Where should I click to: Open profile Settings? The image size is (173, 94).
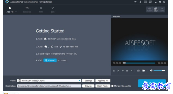tap(88, 81)
